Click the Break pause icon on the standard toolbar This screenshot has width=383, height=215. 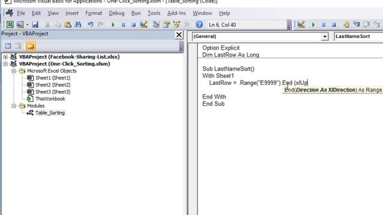[123, 24]
